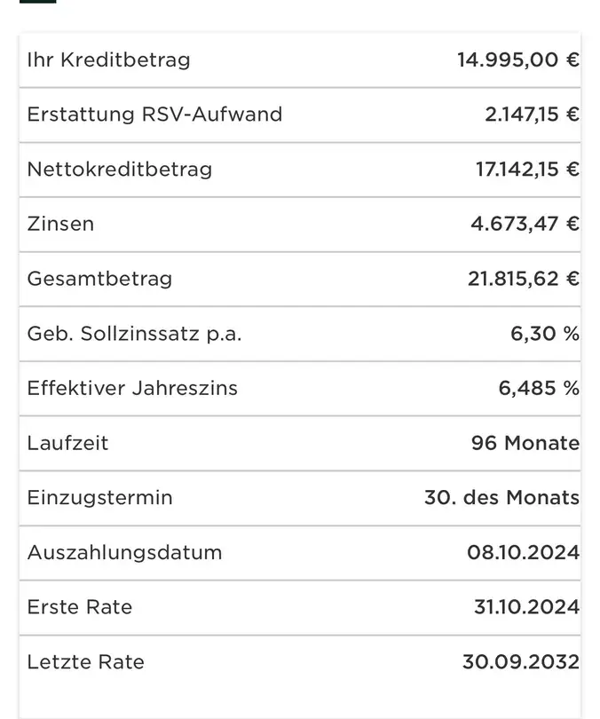Click the 14.995,00 € credit amount

pos(518,60)
